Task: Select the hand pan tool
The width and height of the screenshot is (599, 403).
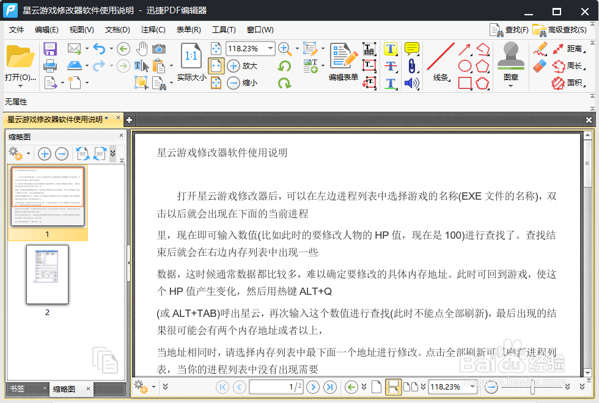Action: (142, 49)
